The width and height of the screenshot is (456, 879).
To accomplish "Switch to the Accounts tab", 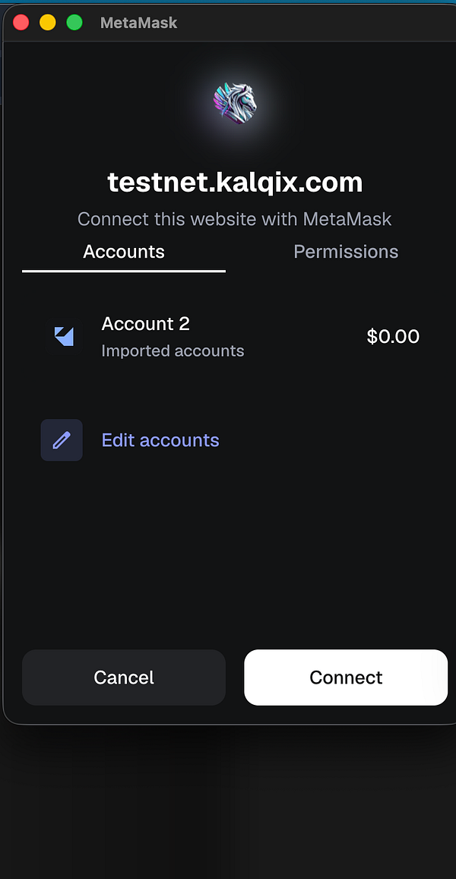I will tap(124, 252).
